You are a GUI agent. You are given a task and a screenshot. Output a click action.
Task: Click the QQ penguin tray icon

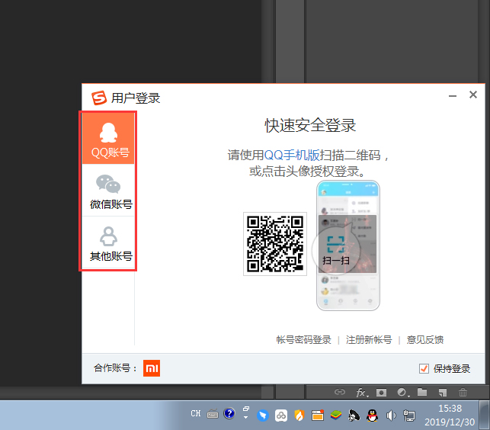(373, 416)
